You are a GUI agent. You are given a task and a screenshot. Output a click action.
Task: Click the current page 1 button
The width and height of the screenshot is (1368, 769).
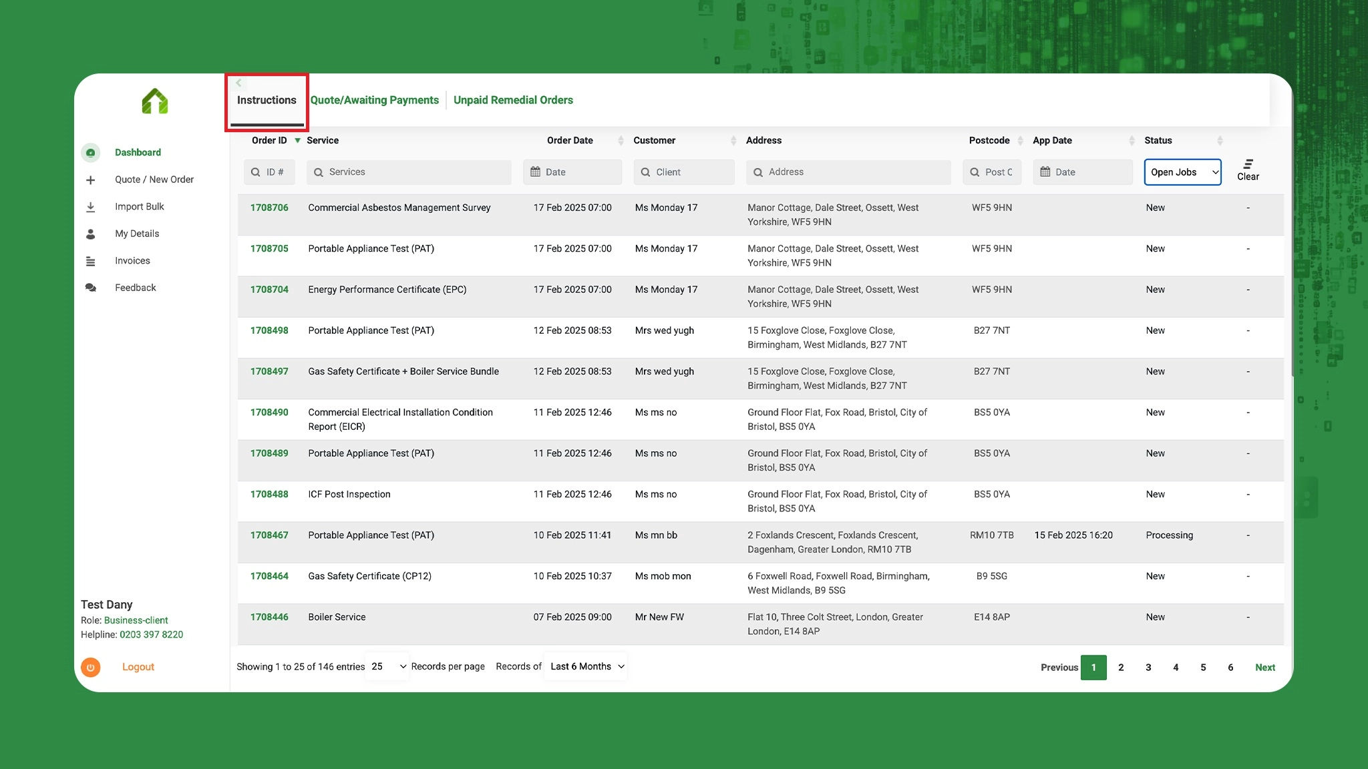[1093, 668]
